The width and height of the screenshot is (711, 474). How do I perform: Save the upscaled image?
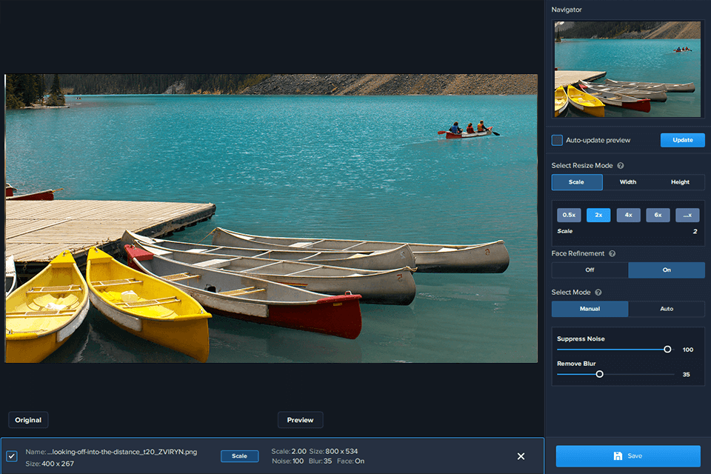coord(628,456)
